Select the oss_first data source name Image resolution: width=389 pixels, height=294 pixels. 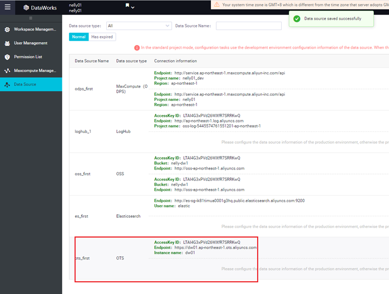[83, 174]
